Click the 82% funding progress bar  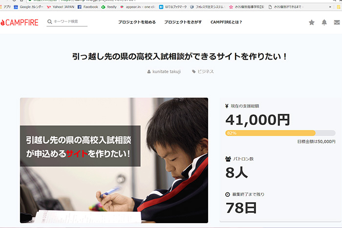tap(280, 133)
